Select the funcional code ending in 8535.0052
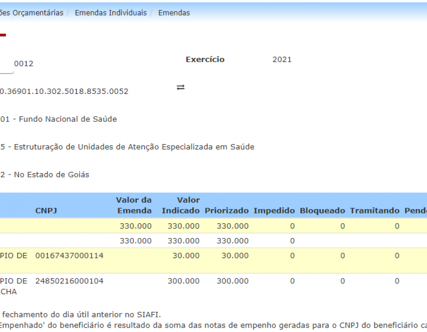This screenshot has width=427, height=332. [x=64, y=91]
